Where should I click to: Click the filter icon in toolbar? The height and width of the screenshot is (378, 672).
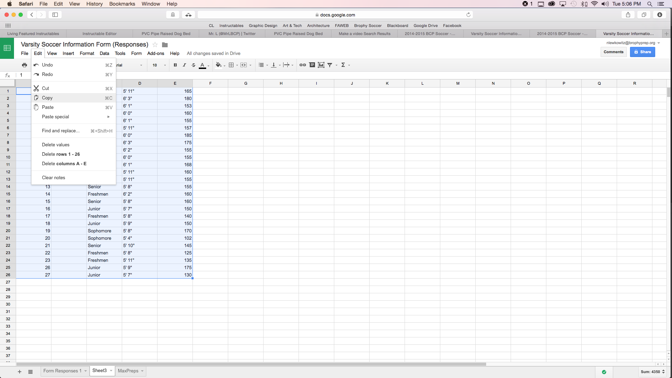click(330, 65)
